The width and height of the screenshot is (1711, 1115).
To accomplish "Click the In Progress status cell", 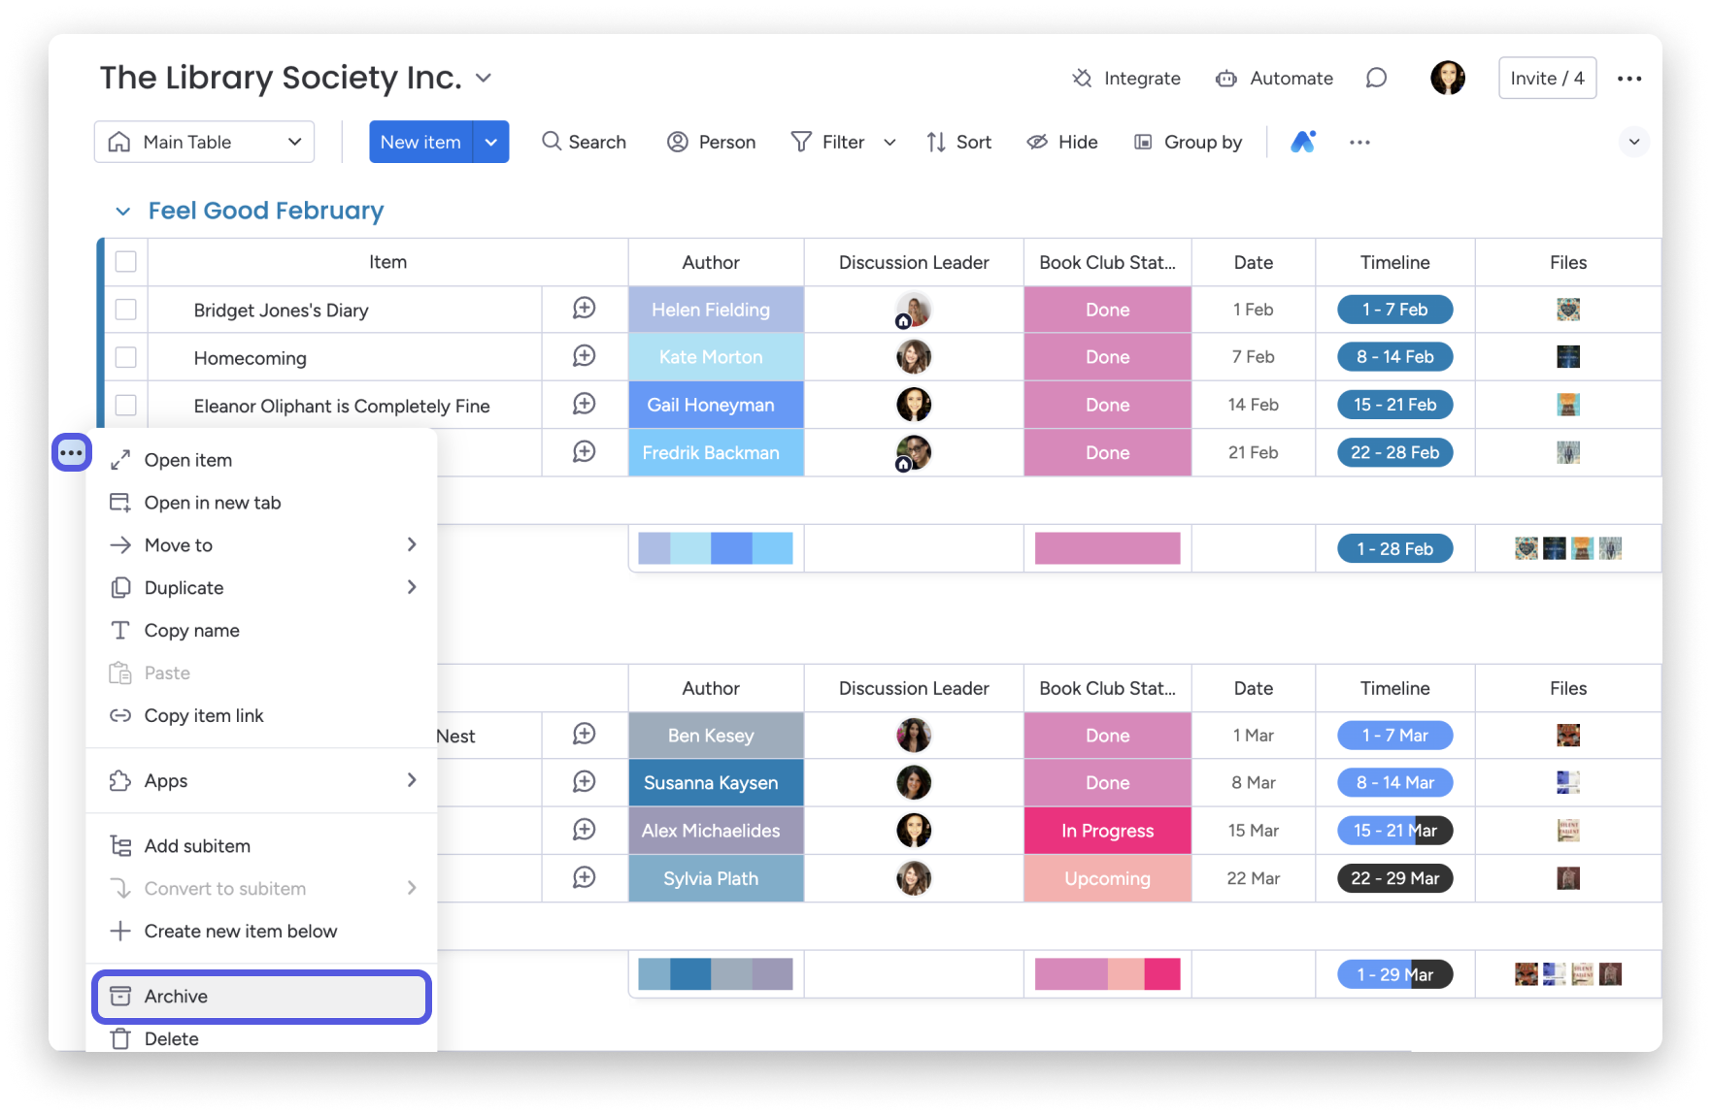I will point(1107,831).
